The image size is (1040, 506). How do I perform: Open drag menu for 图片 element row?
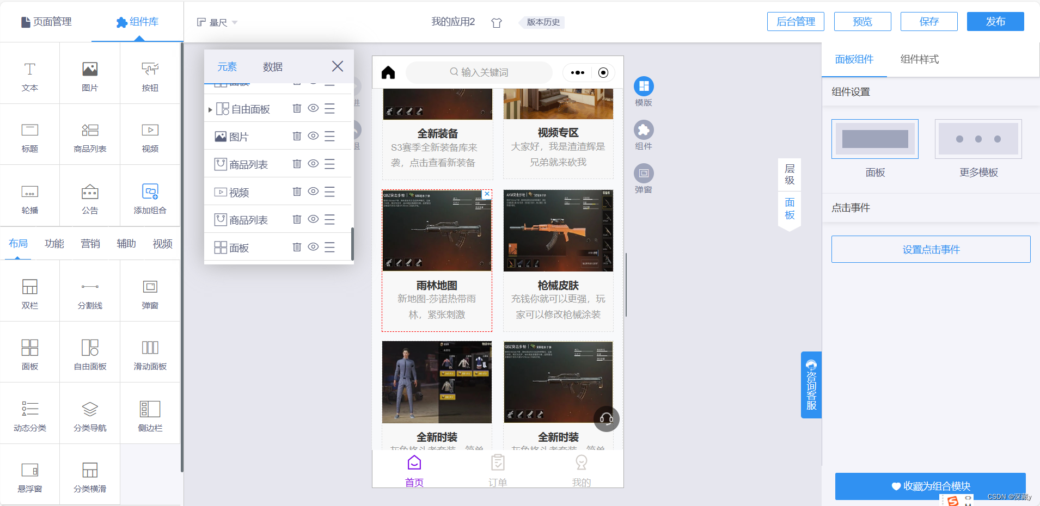[x=329, y=136]
